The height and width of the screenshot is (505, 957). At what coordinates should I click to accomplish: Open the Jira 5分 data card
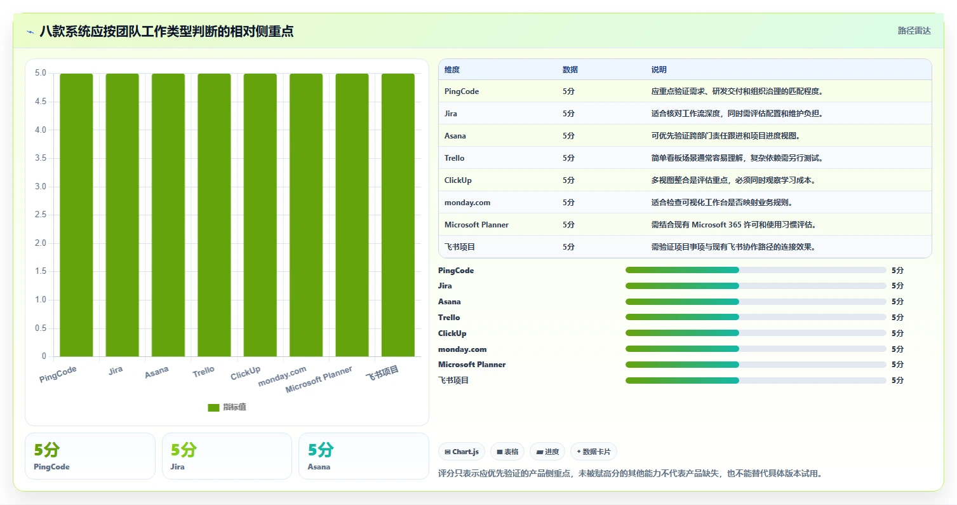[227, 456]
